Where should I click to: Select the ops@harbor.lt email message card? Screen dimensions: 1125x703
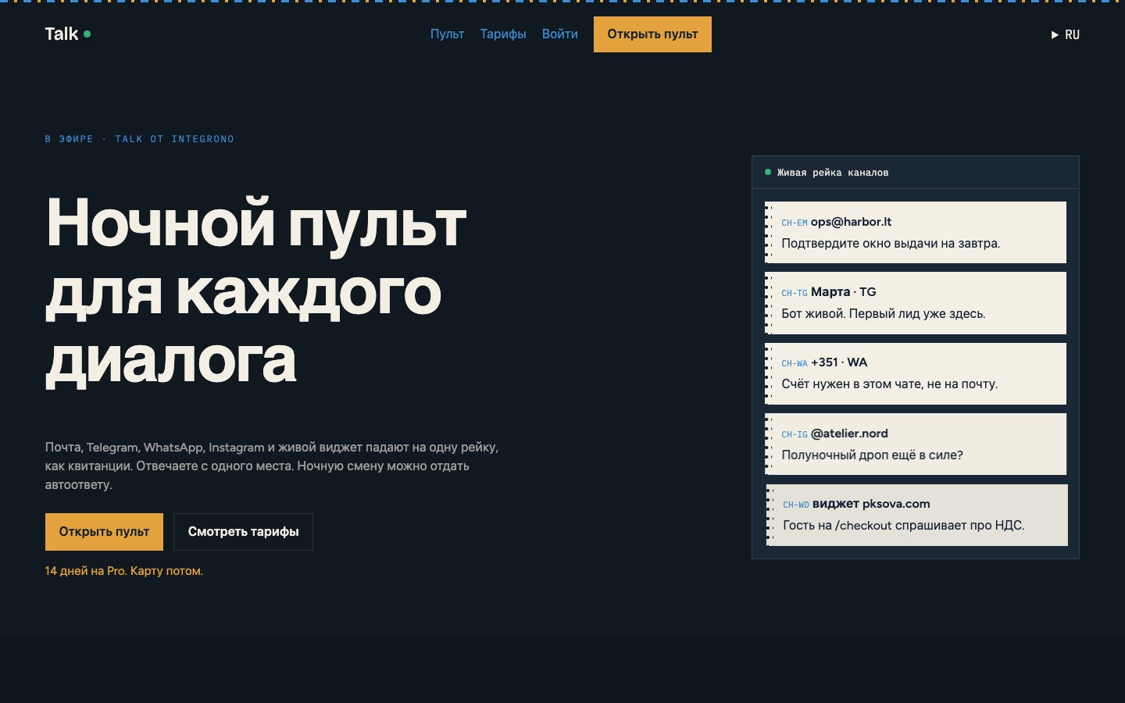[916, 233]
